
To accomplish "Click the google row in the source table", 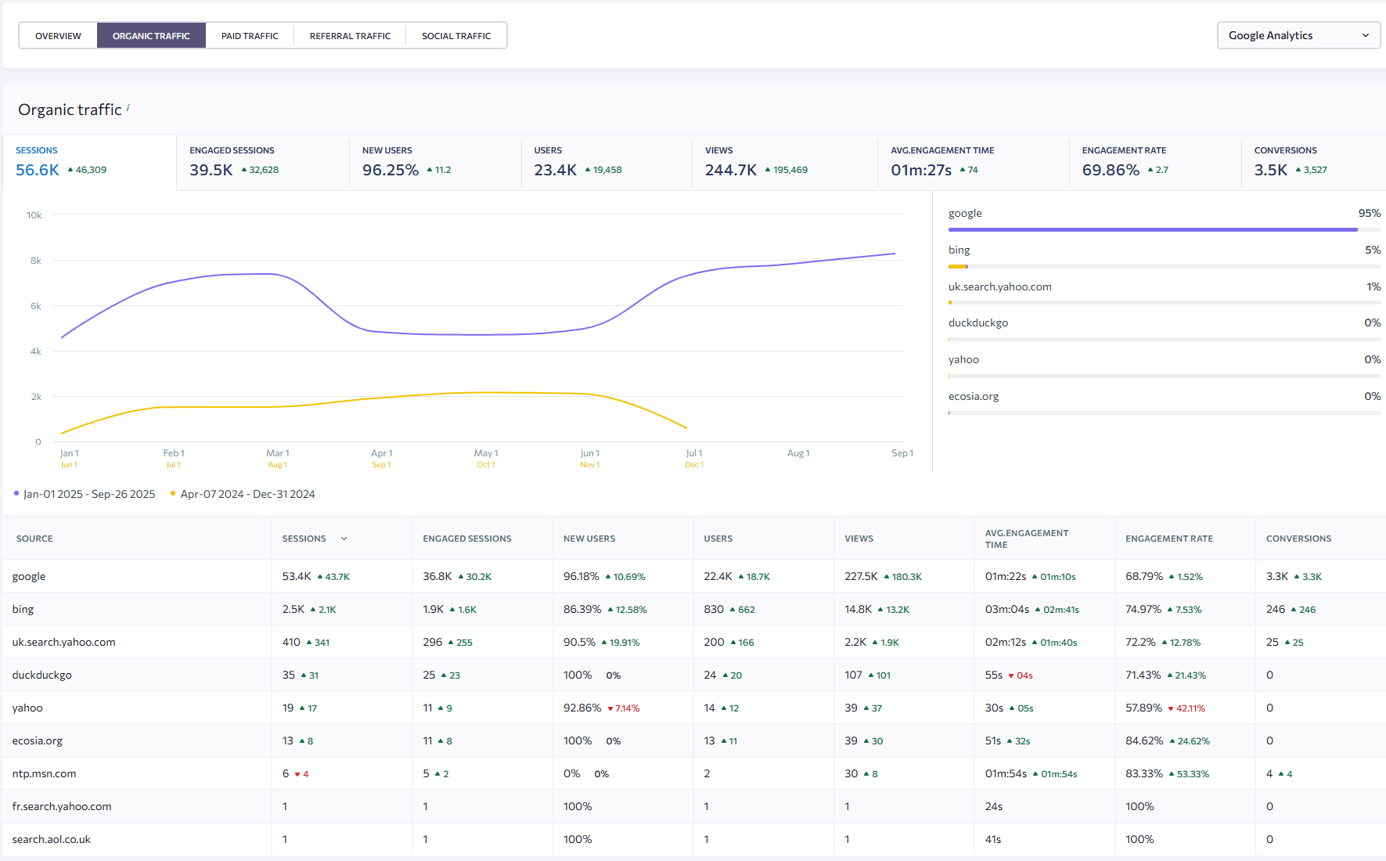I will click(693, 576).
